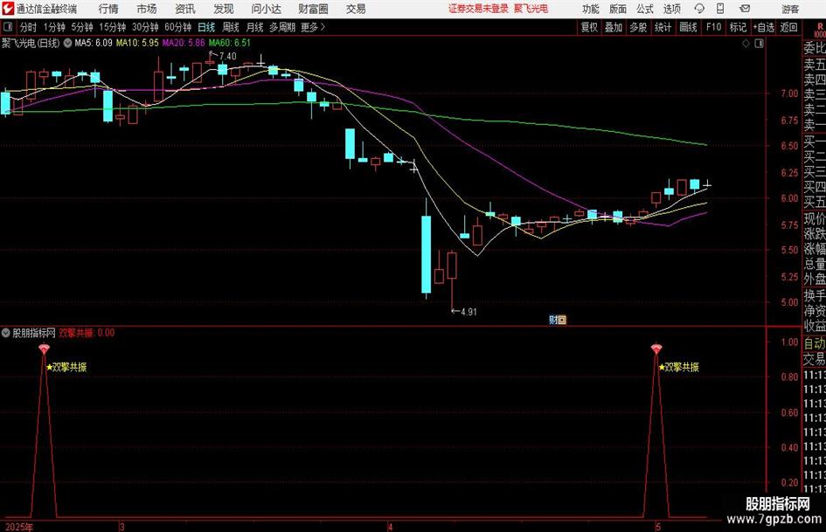
Task: Click the MA60: 6.51 indicator value
Action: click(x=230, y=43)
